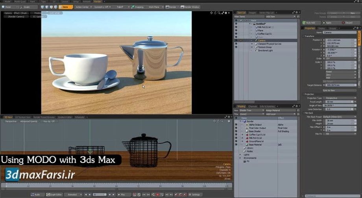This screenshot has width=362, height=198.
Task: Expand the Clamped Physical Sun item
Action: tap(252, 44)
